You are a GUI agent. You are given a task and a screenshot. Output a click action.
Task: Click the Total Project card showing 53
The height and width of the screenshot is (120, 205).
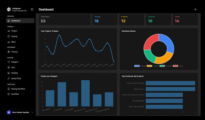coord(65,20)
